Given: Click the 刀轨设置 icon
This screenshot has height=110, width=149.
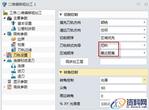Looking at the screenshot, I should click(x=9, y=55).
